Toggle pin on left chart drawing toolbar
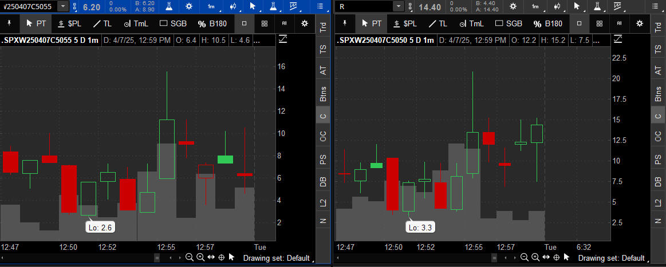Viewport: 666px width, 267px height. (x=10, y=23)
